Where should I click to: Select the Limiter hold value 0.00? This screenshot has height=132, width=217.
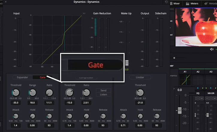[140, 125]
